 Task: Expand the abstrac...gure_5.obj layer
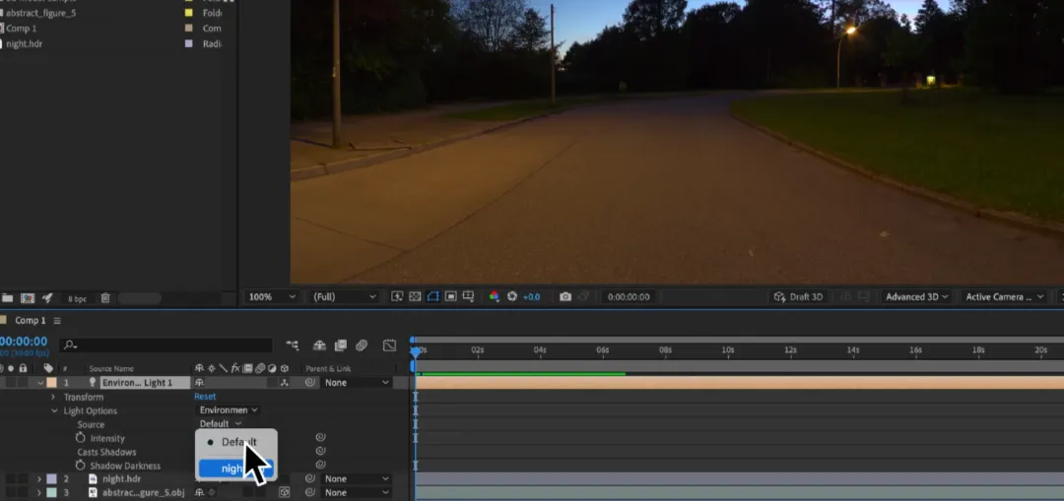(x=39, y=493)
